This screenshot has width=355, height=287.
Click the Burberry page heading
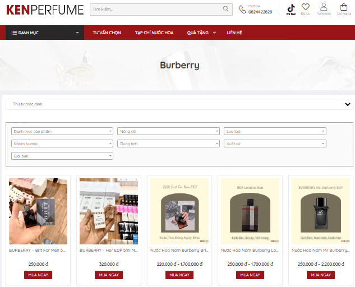click(179, 66)
